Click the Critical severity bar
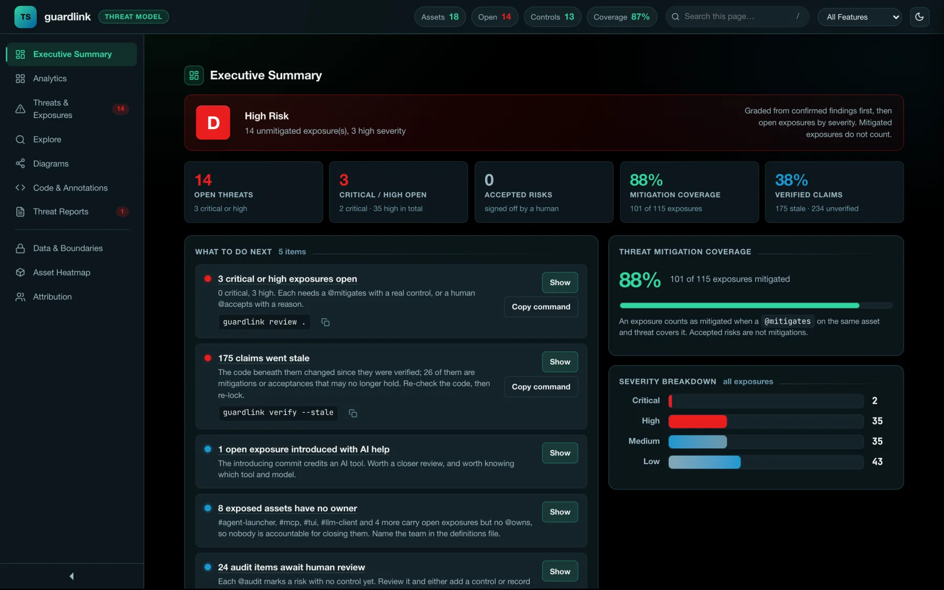 coord(766,401)
